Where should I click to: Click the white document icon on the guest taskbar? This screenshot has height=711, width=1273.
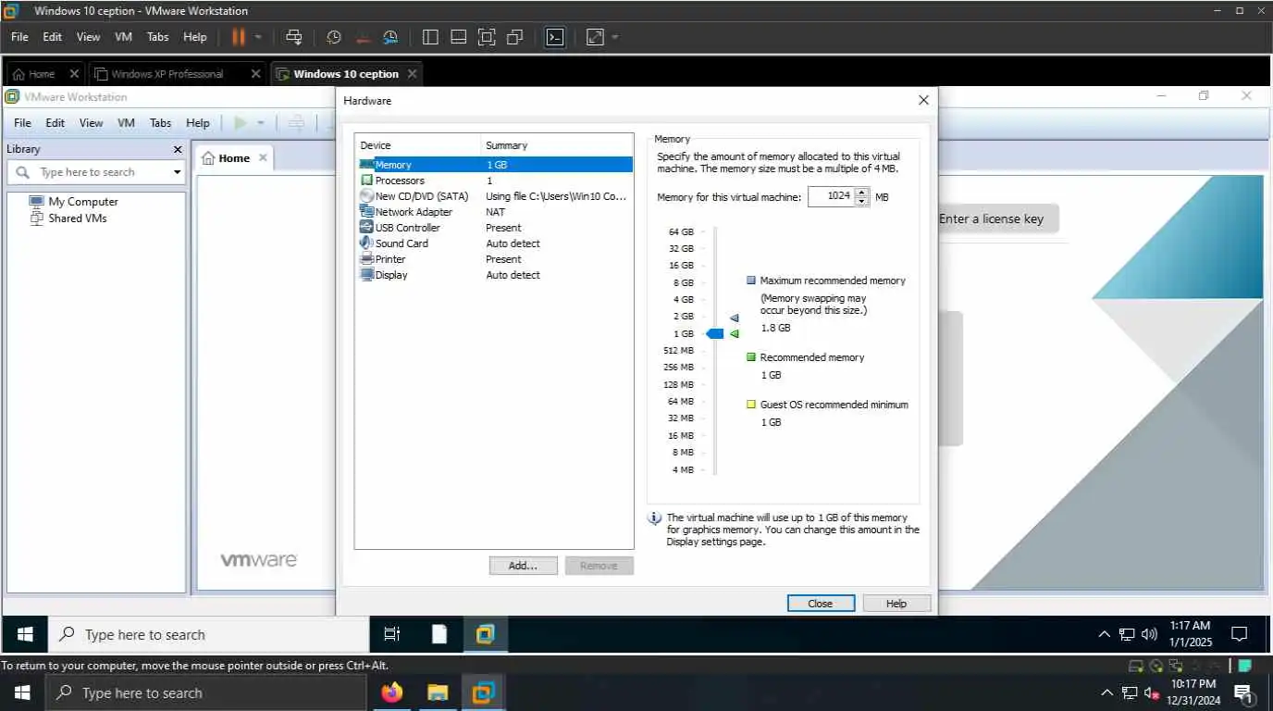click(x=439, y=634)
